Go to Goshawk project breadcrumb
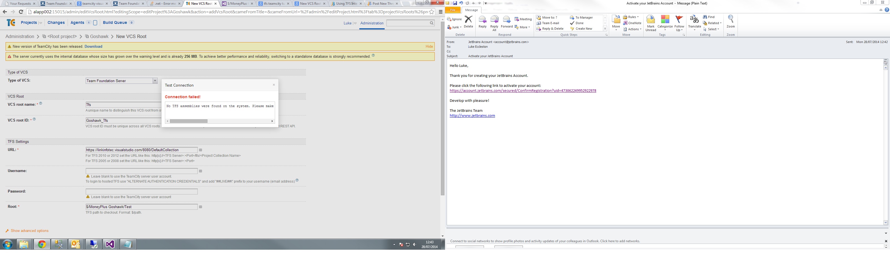 coord(99,37)
